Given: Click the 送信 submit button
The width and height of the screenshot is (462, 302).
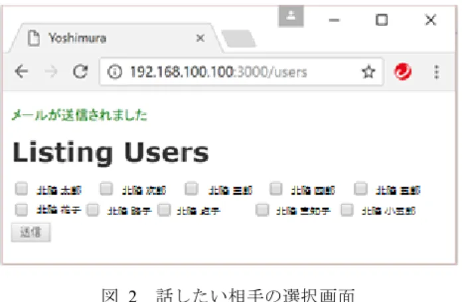Looking at the screenshot, I should click(x=31, y=232).
